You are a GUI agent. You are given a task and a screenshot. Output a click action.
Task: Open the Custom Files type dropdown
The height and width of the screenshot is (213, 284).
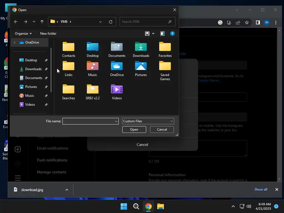click(x=148, y=121)
